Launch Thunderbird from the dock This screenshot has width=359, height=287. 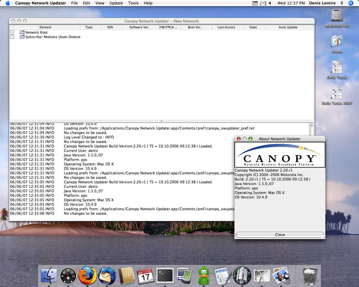[x=107, y=275]
